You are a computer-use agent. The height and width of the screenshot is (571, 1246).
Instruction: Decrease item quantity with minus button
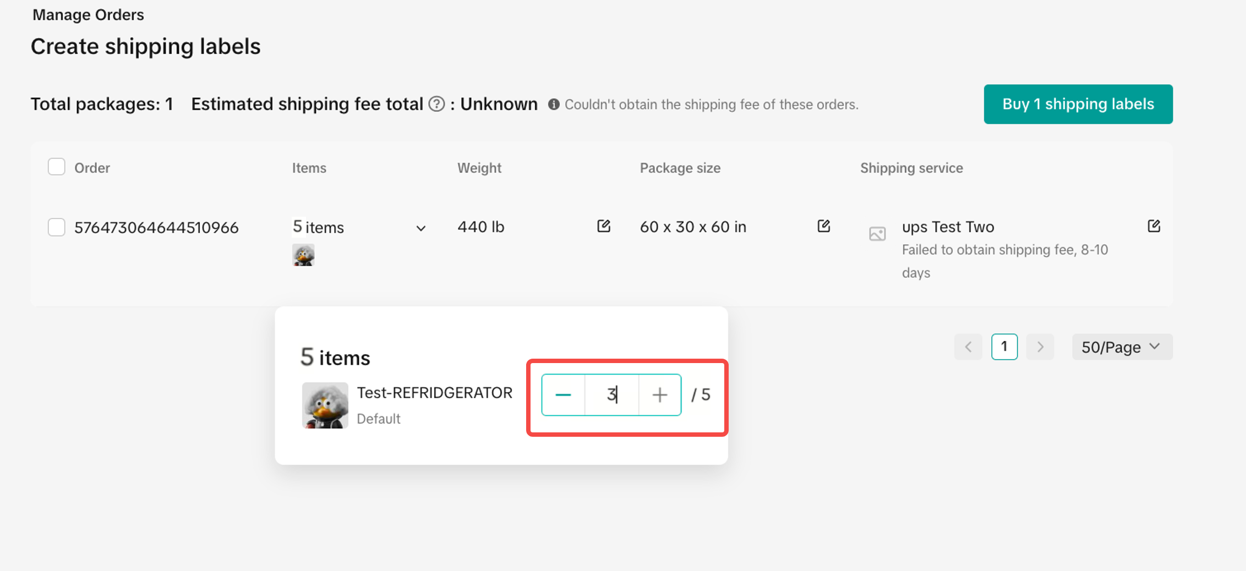[563, 395]
